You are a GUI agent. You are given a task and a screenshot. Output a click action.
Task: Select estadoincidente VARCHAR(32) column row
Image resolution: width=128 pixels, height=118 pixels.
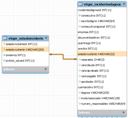(x=102, y=54)
